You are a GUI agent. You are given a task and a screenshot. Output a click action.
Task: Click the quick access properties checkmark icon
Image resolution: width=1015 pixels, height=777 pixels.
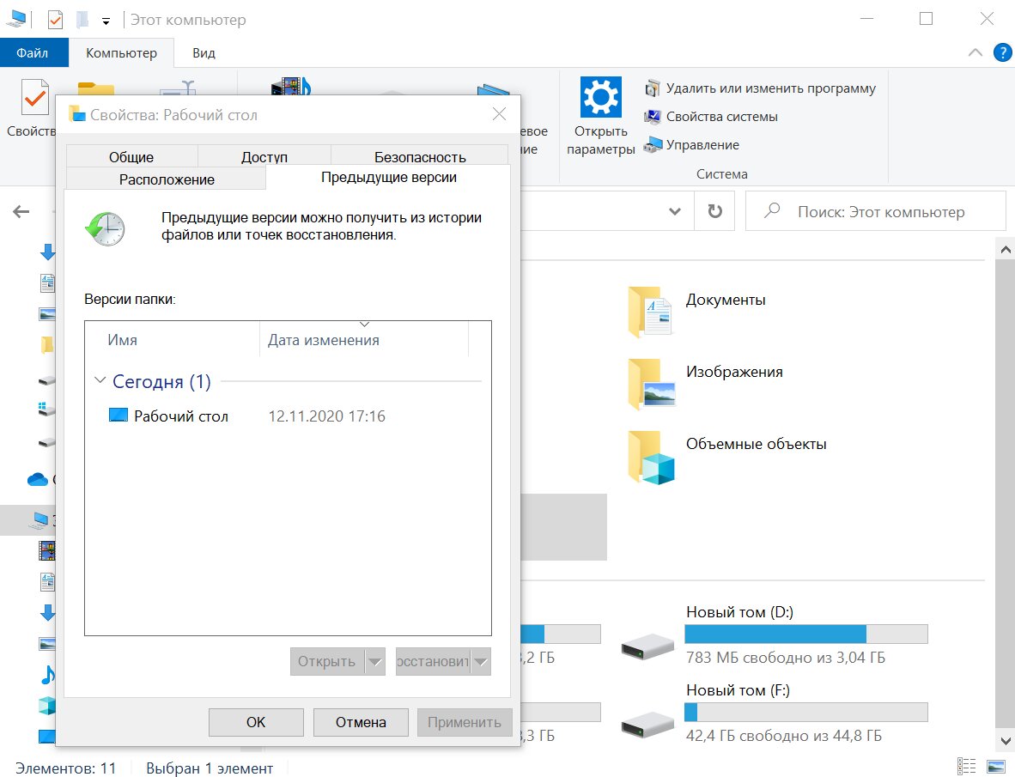pos(56,20)
